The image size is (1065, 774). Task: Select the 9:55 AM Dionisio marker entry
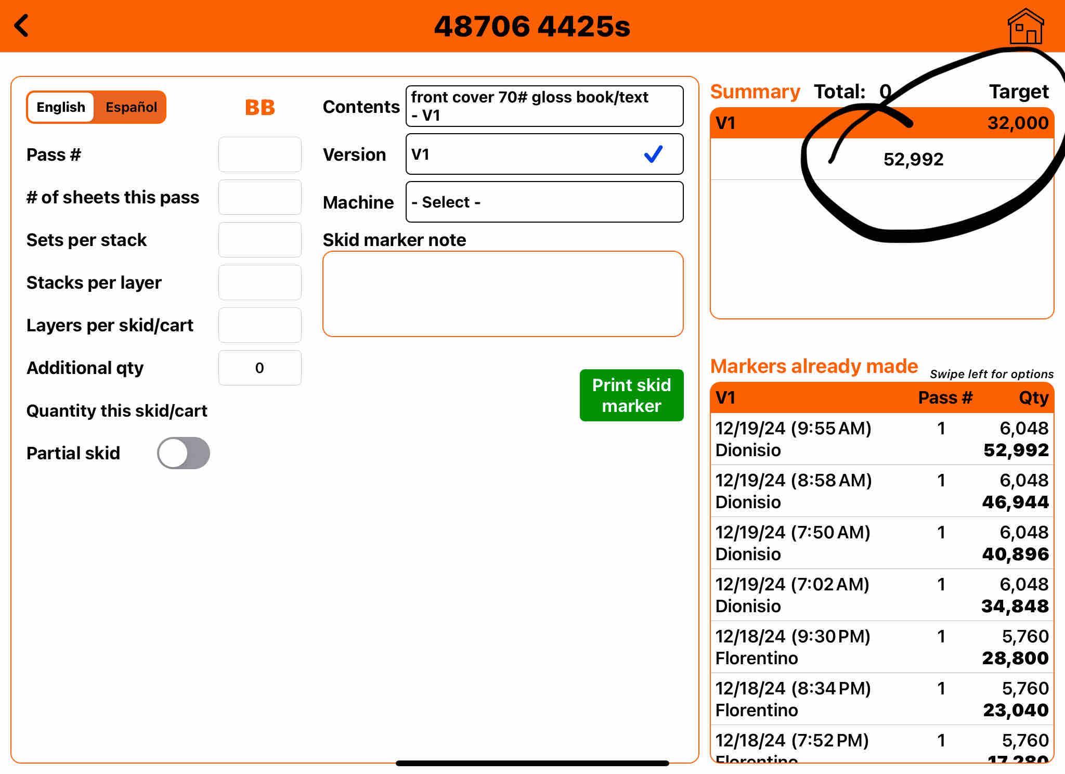[x=881, y=439]
